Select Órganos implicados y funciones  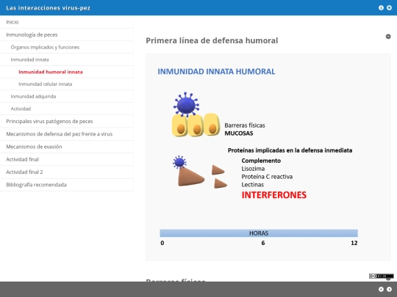click(x=67, y=47)
